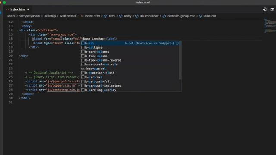Select b-flex-column suggestion
Screen dimensions: 276x155
point(130,56)
